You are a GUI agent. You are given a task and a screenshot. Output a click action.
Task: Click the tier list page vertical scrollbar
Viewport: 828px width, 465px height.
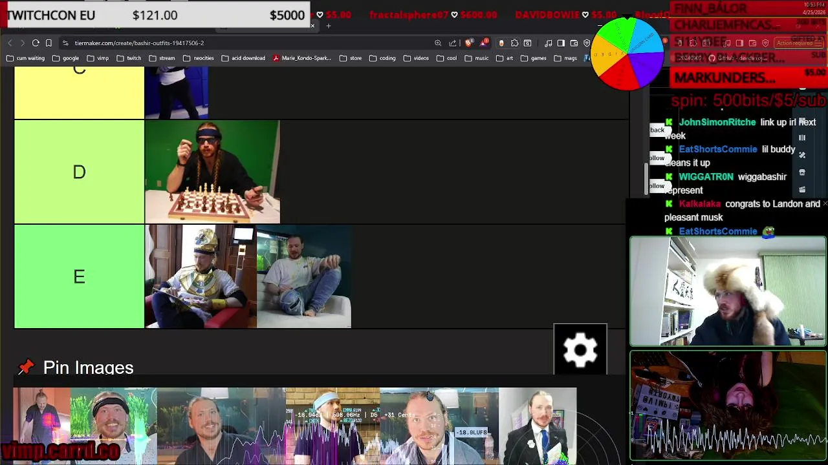click(646, 179)
